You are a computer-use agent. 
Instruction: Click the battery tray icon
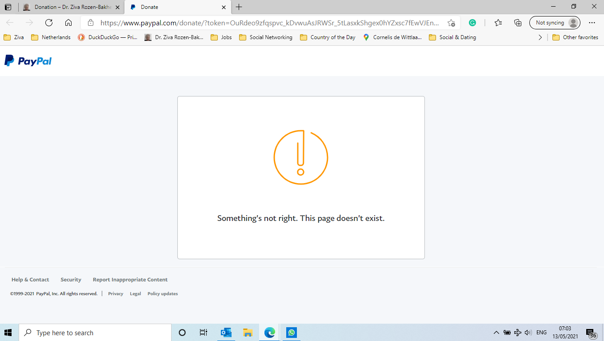pyautogui.click(x=507, y=333)
